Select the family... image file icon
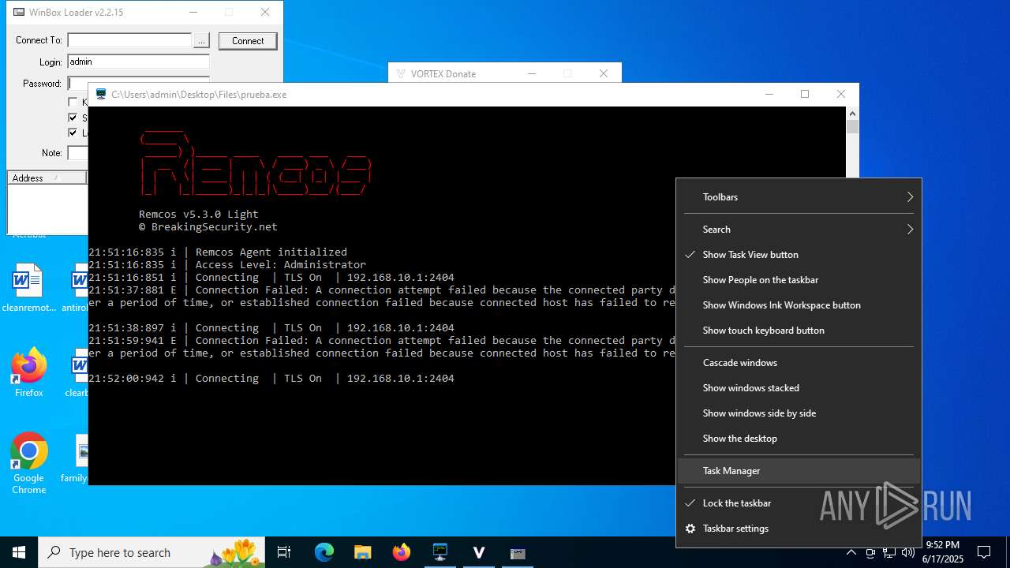Screen dimensions: 1010x568 [x=77, y=458]
